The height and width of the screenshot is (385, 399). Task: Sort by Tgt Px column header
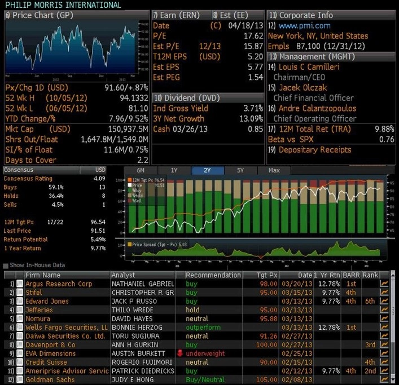261,275
